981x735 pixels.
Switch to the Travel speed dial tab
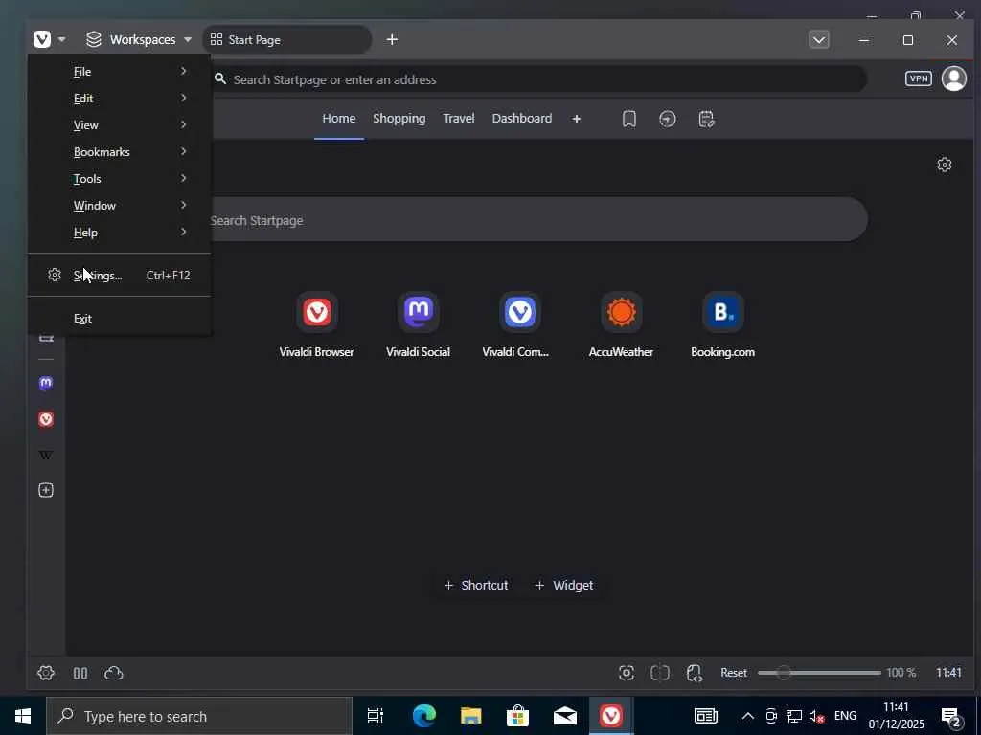coord(459,118)
